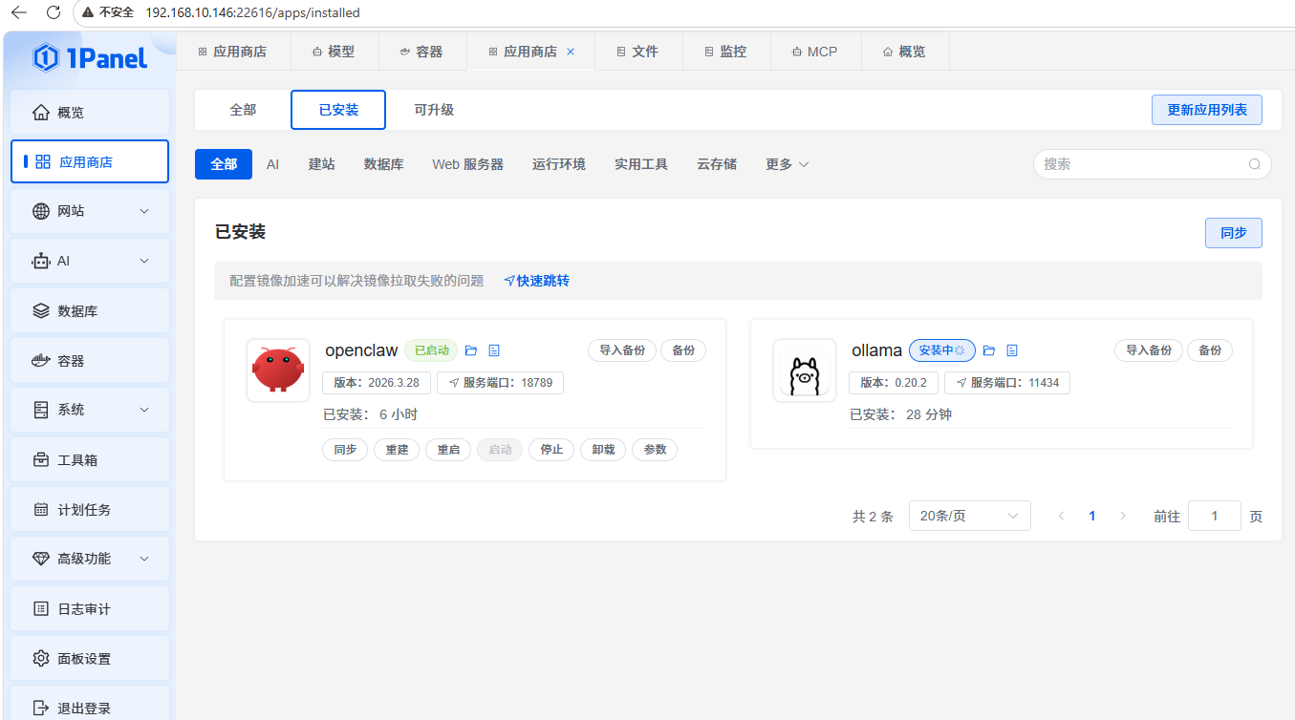Image resolution: width=1295 pixels, height=720 pixels.
Task: Click the 更新应用列表 button
Action: click(x=1206, y=110)
